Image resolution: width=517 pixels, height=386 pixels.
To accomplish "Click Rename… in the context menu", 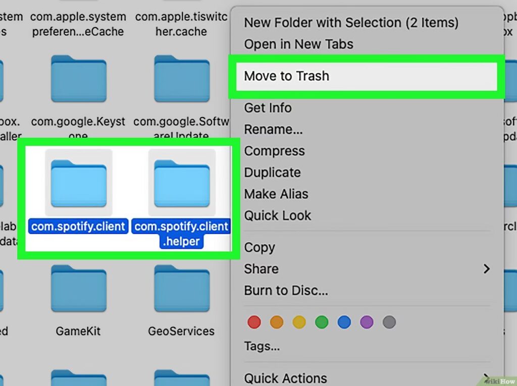I will pyautogui.click(x=273, y=130).
